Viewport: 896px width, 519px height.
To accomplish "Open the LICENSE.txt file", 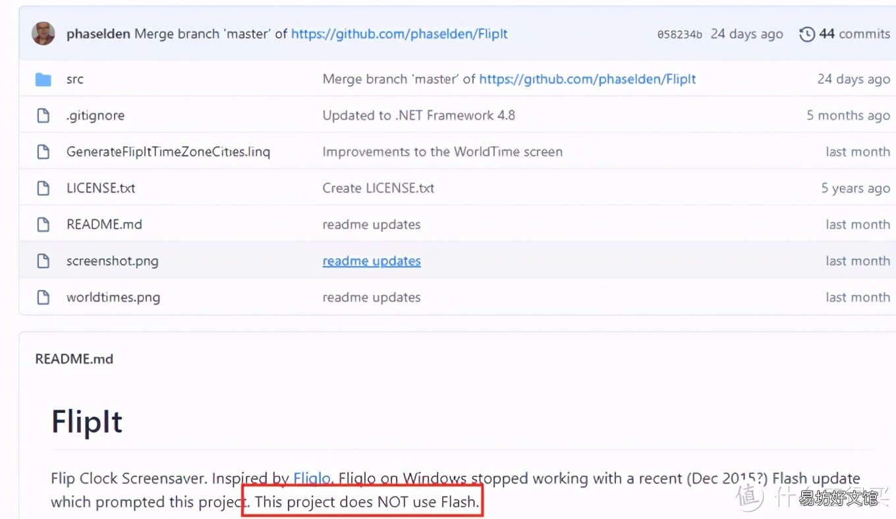I will [101, 188].
